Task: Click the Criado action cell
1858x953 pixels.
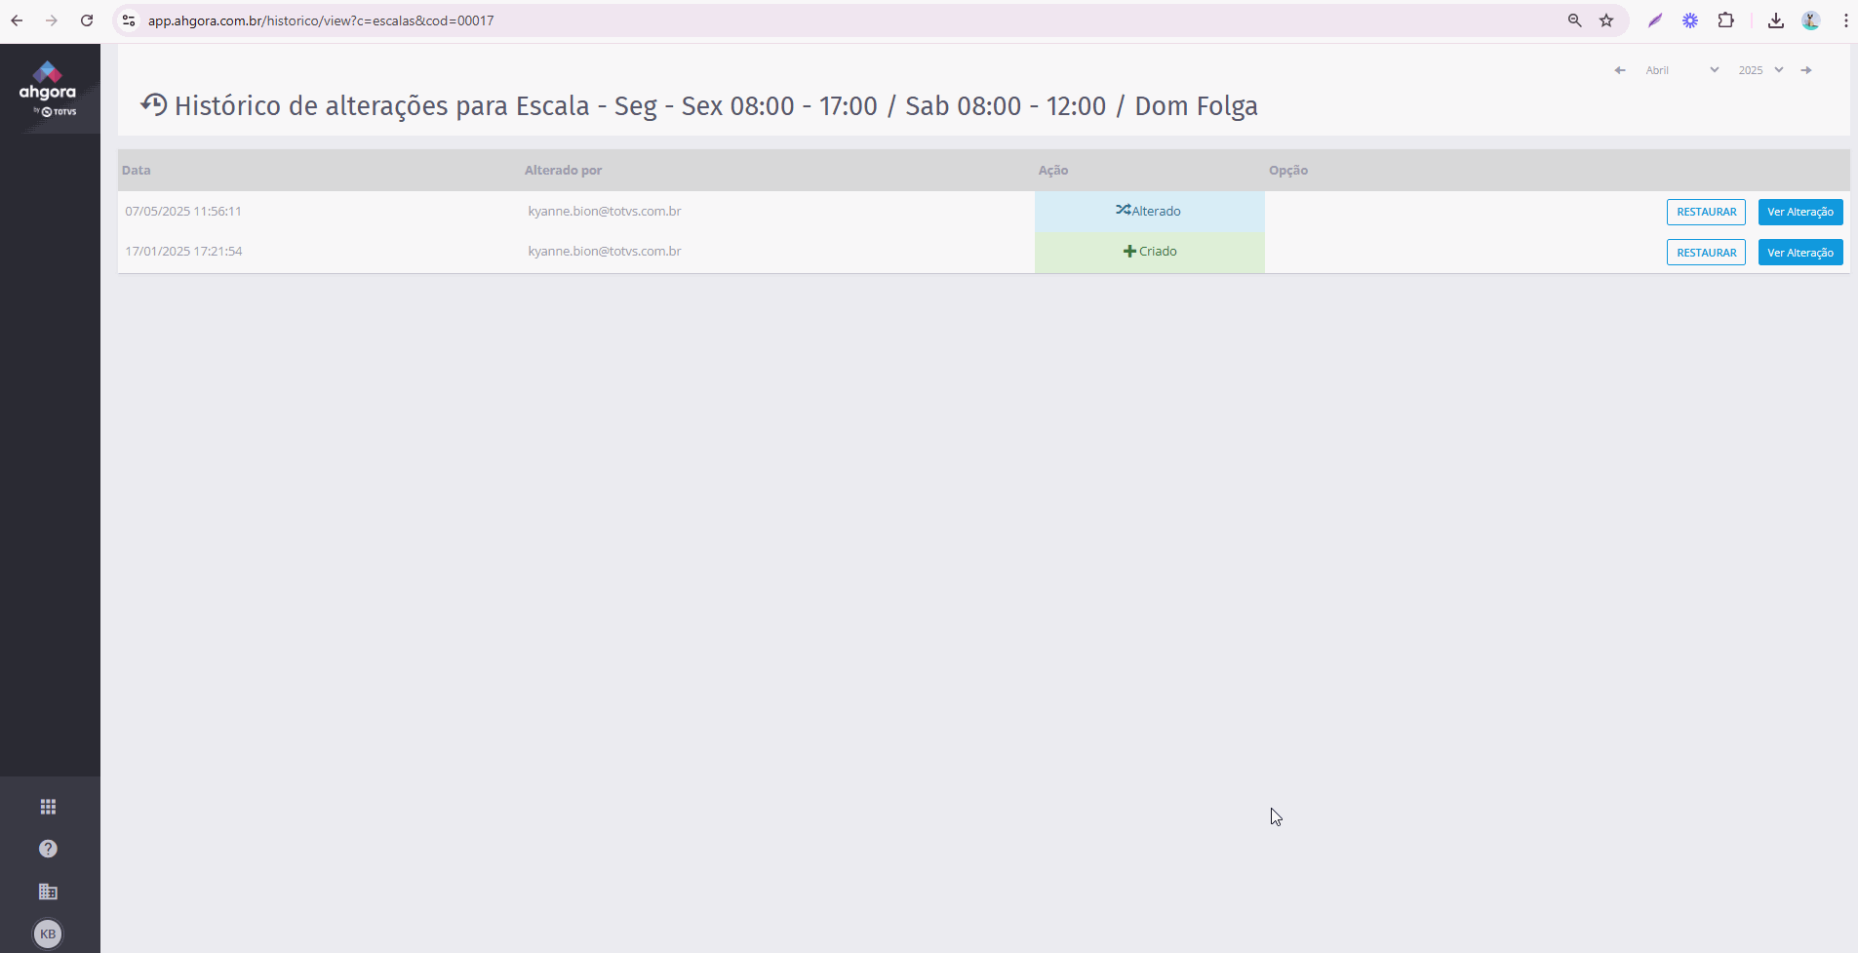Action: click(x=1150, y=251)
